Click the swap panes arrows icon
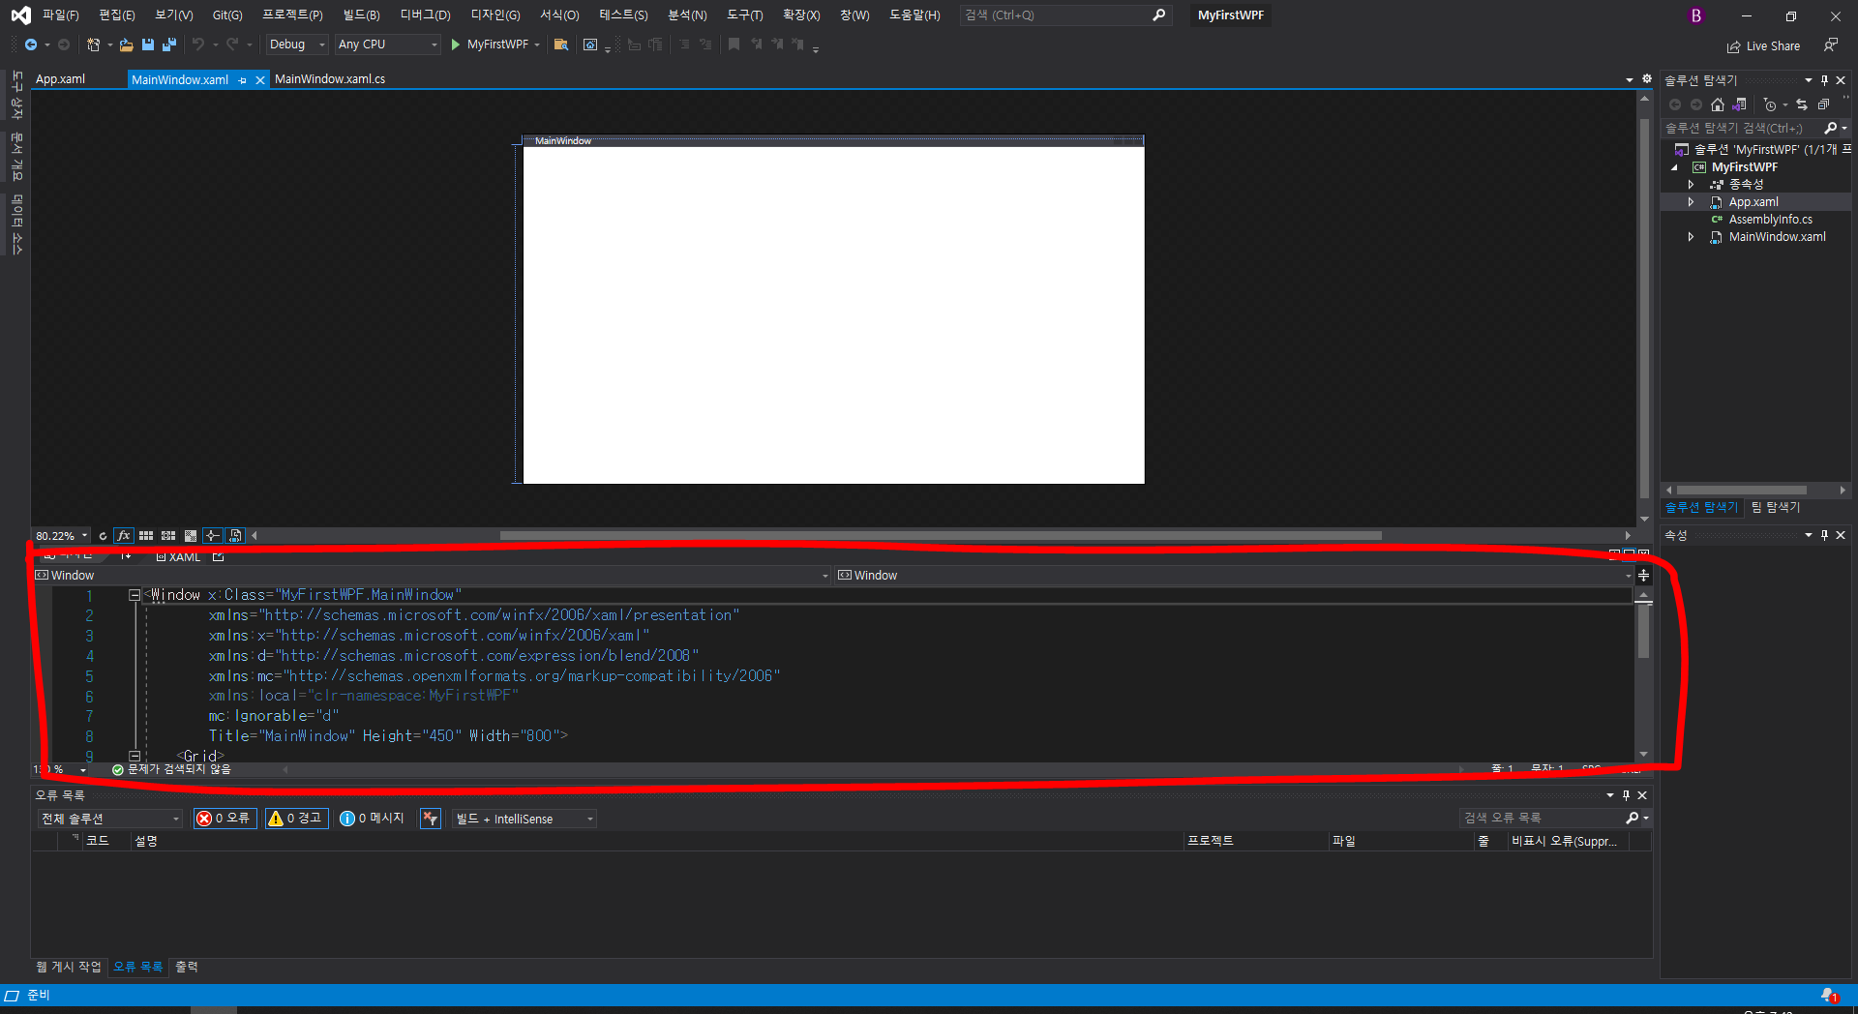Screen dimensions: 1858x1014 (x=126, y=556)
